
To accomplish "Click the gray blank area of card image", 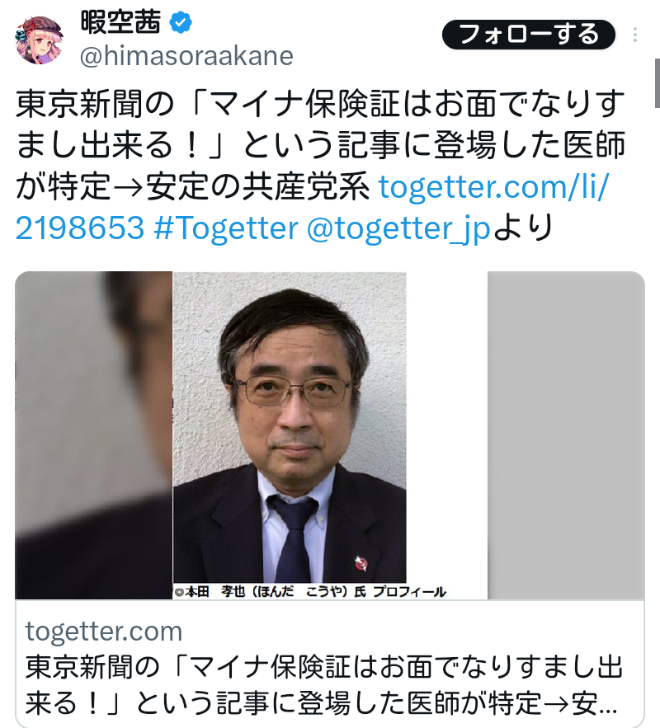I will (566, 435).
